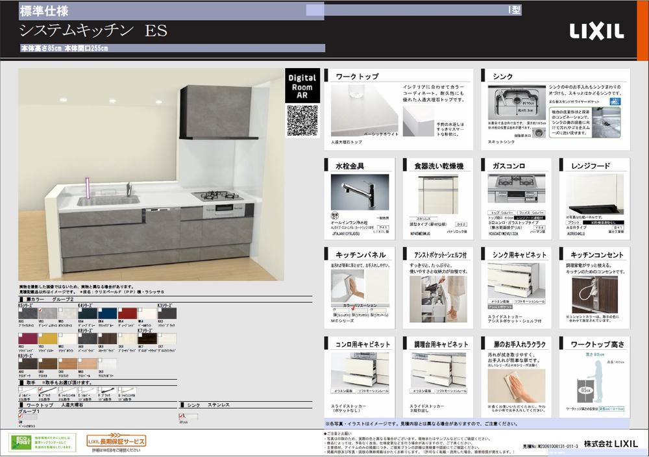Click the コンロ用キャビネット heading

(x=363, y=345)
